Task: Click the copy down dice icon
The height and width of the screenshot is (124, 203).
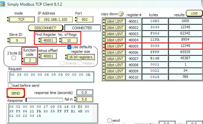Action: 121,14
